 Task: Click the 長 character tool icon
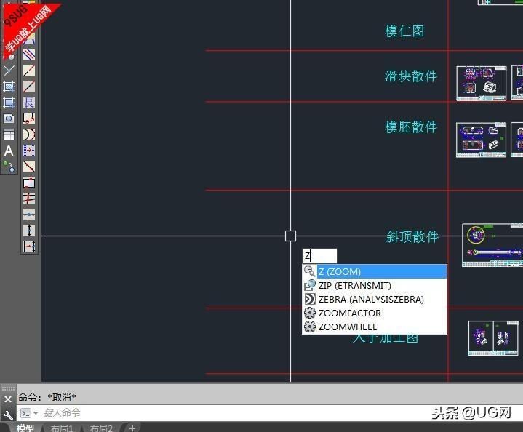[29, 103]
